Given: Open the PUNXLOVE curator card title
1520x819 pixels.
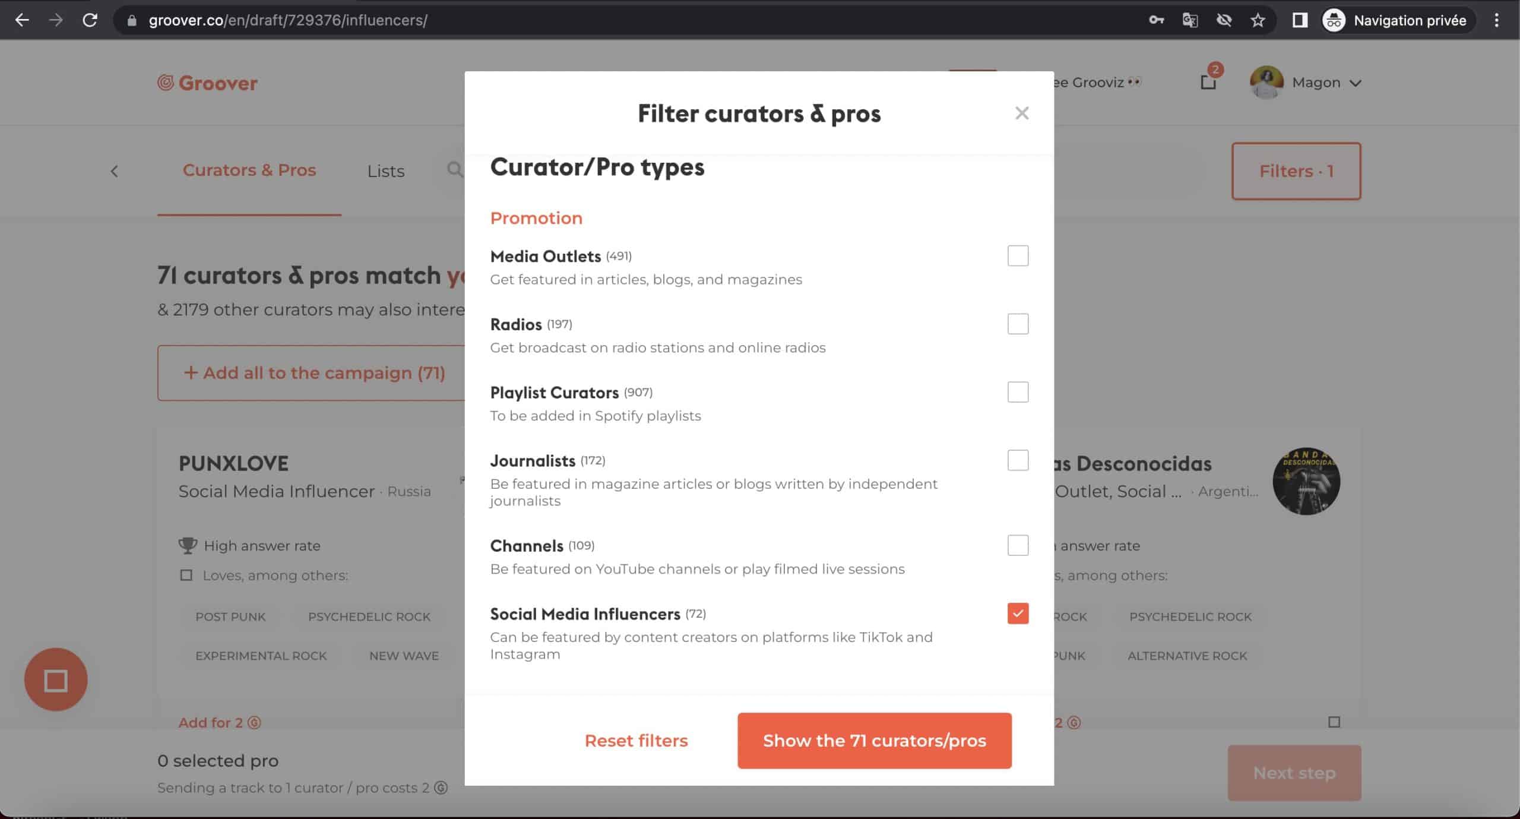Looking at the screenshot, I should pyautogui.click(x=233, y=463).
